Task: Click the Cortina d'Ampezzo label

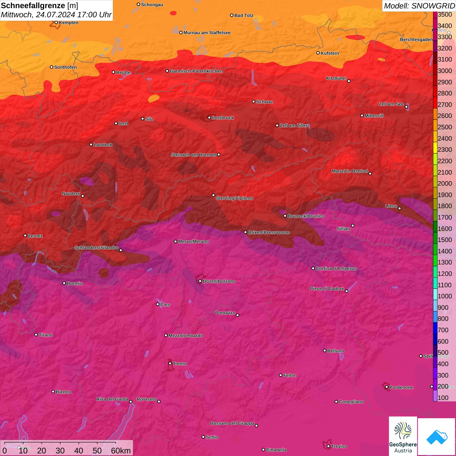Action: click(x=336, y=268)
